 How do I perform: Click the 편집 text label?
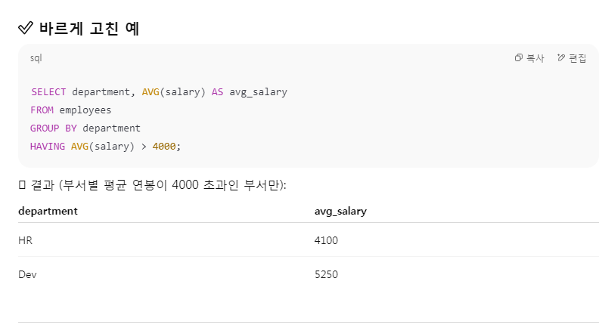pos(578,58)
